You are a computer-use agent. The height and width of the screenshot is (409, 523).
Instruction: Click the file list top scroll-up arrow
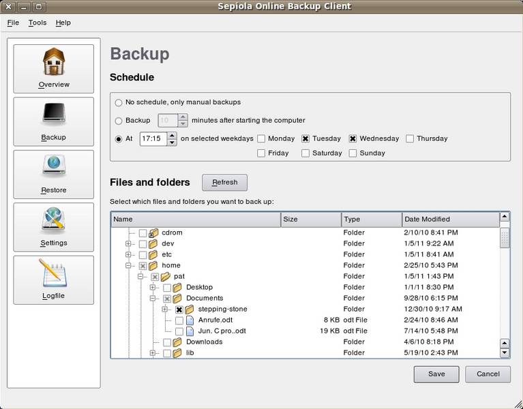505,217
